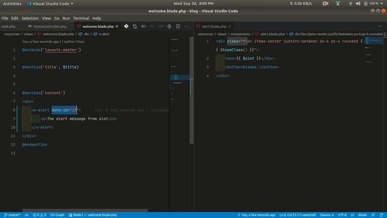Open More Actions ellipsis in right editor group
Screen dimensions: 387x218
pos(380,26)
